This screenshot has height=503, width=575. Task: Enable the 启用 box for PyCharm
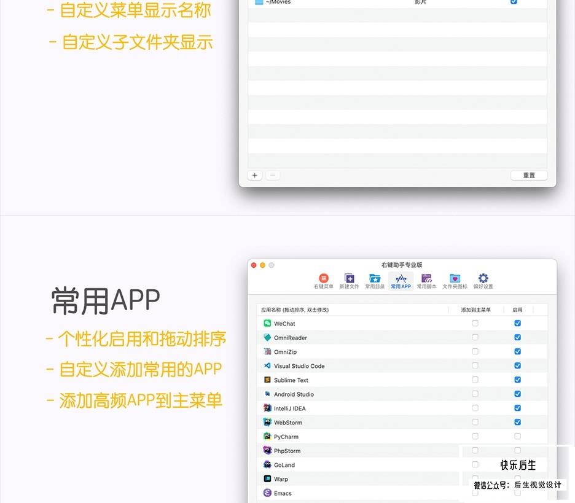[x=517, y=436]
